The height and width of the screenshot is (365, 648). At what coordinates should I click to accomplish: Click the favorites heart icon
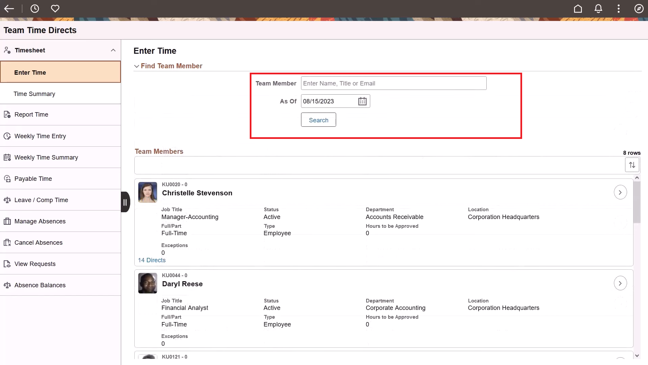(55, 9)
